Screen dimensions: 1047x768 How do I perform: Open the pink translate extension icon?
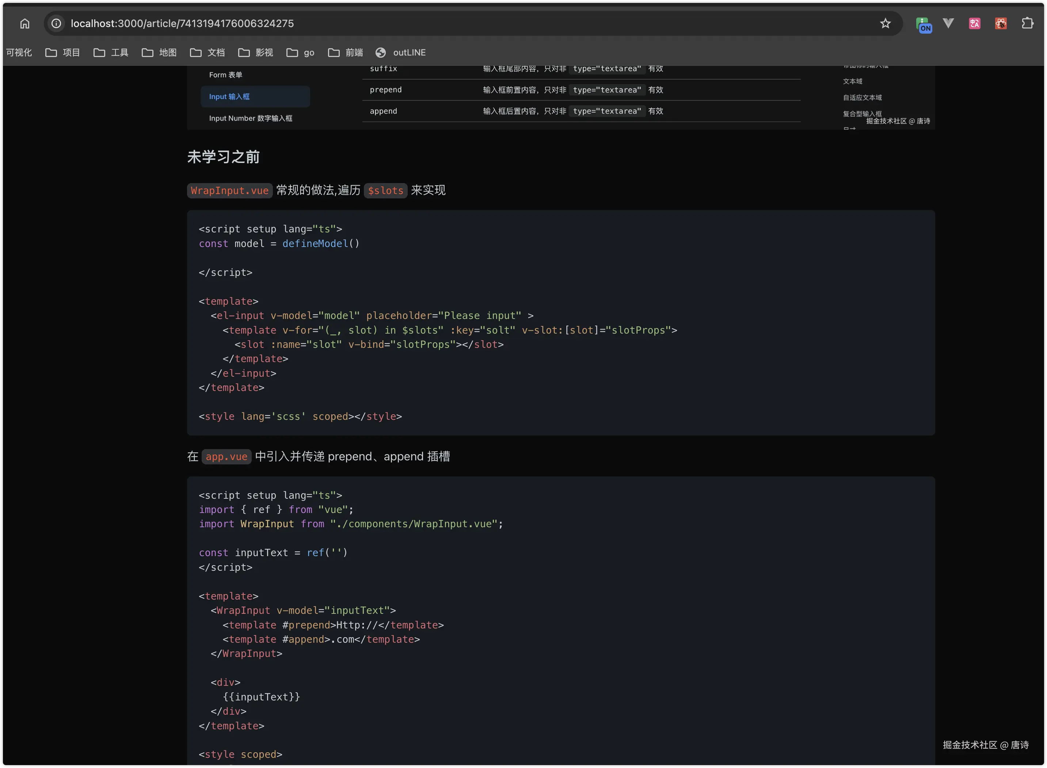pyautogui.click(x=975, y=23)
